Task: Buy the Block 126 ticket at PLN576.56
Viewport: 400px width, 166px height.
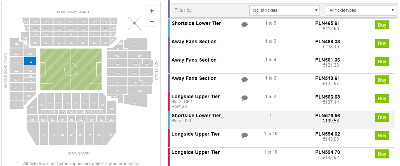Action: pyautogui.click(x=382, y=117)
